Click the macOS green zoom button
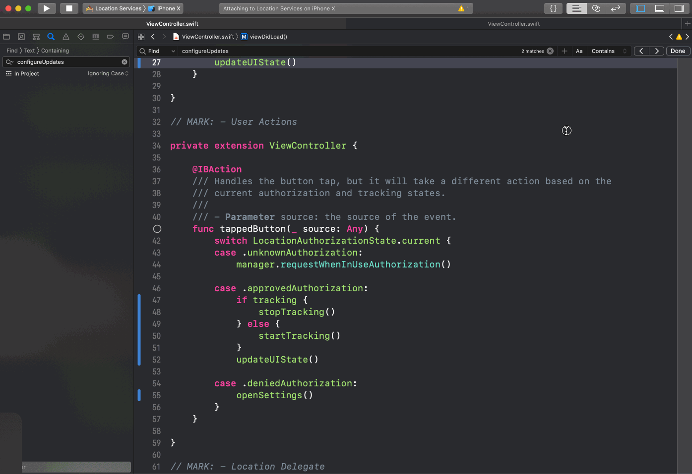The image size is (692, 474). tap(28, 8)
